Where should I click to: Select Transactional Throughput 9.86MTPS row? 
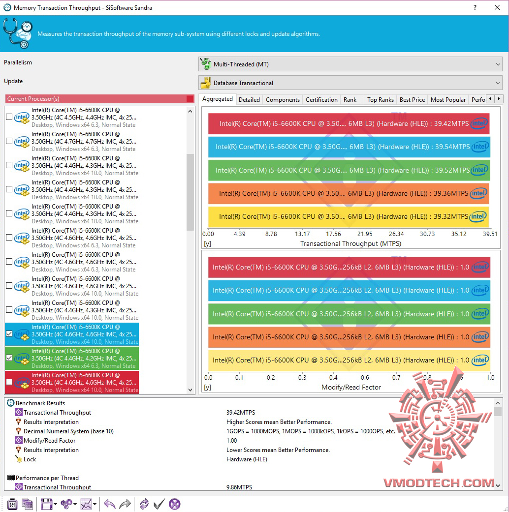(x=250, y=487)
